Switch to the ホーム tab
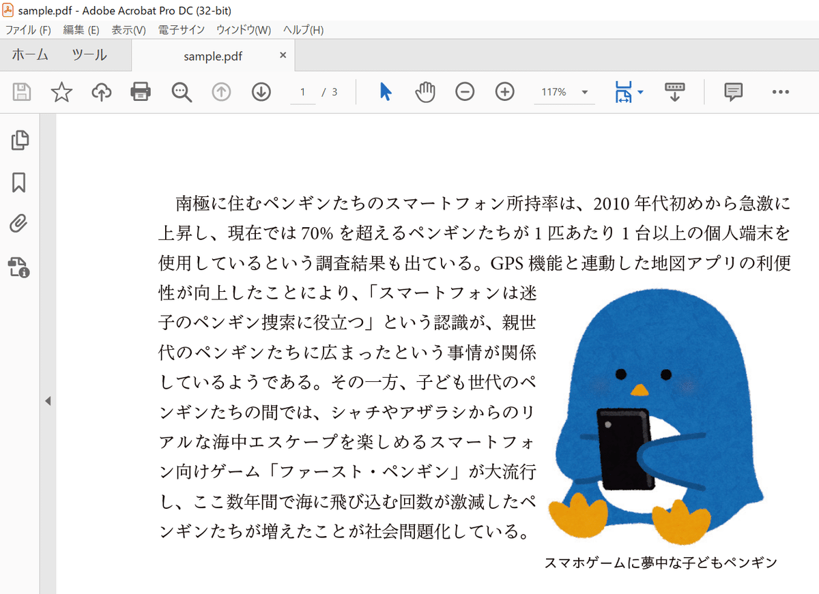 30,55
